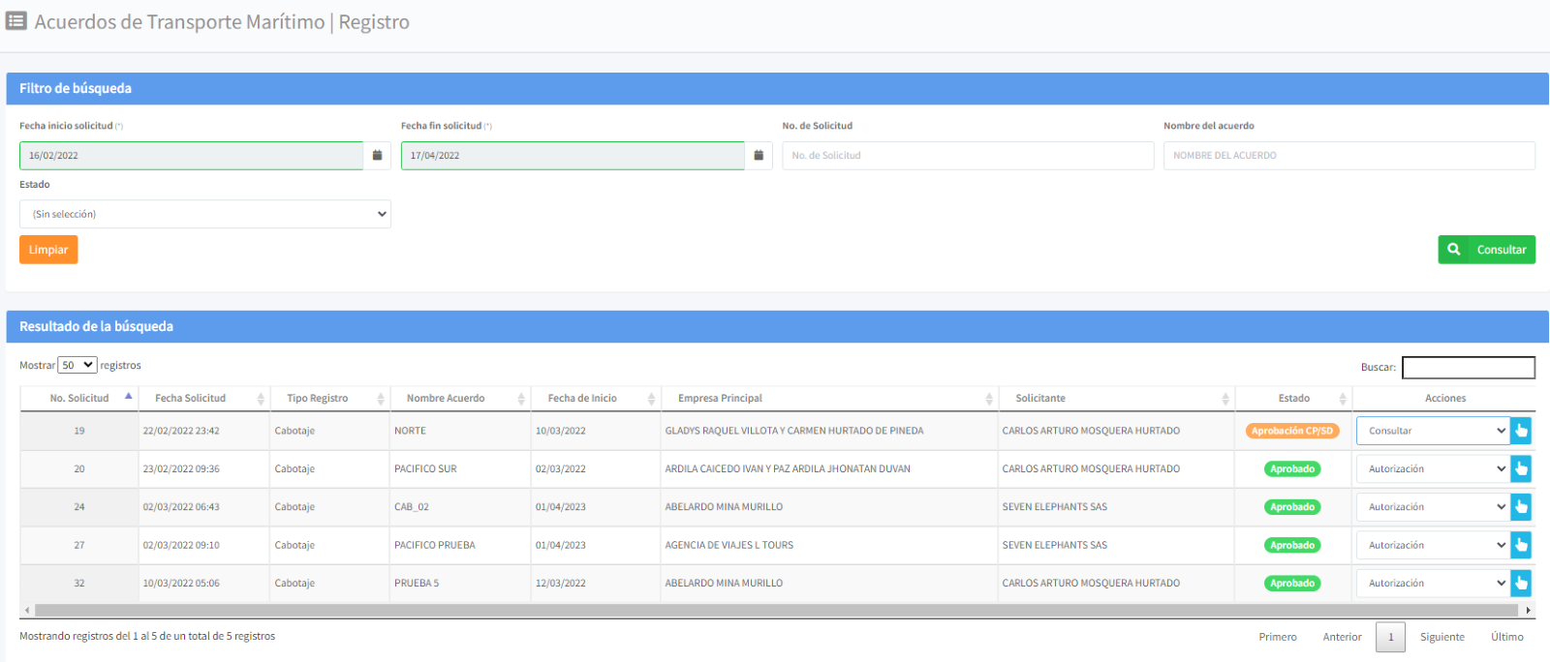1550x662 pixels.
Task: Change the Mostrar registros count dropdown
Action: coord(77,366)
